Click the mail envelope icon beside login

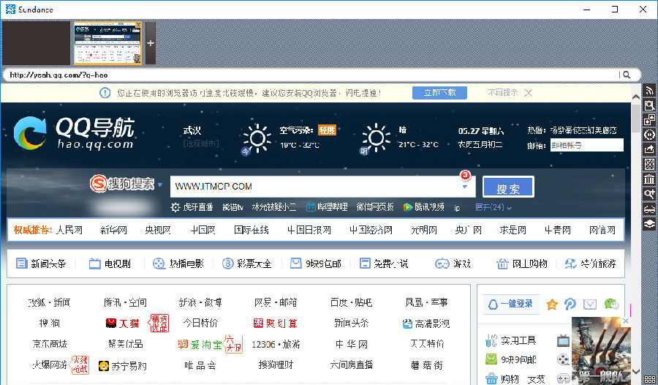[x=589, y=304]
